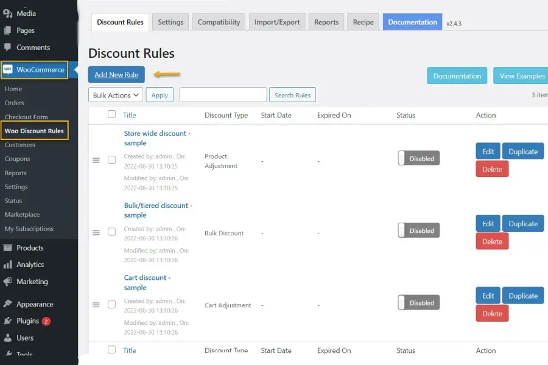Image resolution: width=548 pixels, height=365 pixels.
Task: Click drag handle for Bulk/tiered discount rule
Action: pos(96,232)
